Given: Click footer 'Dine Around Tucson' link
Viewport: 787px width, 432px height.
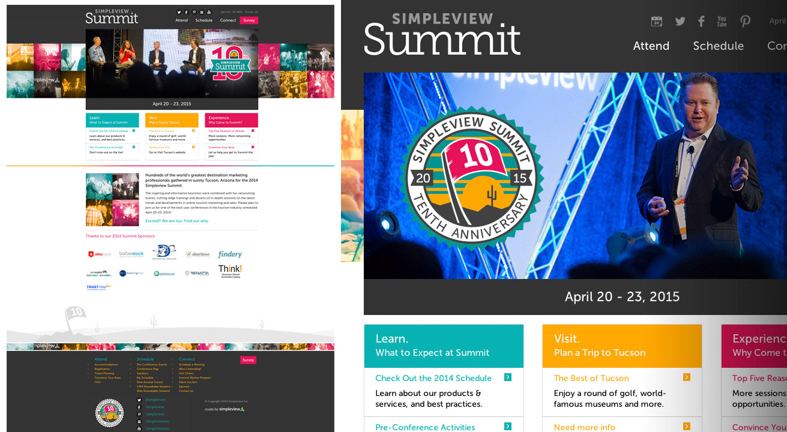Looking at the screenshot, I should coord(150,382).
